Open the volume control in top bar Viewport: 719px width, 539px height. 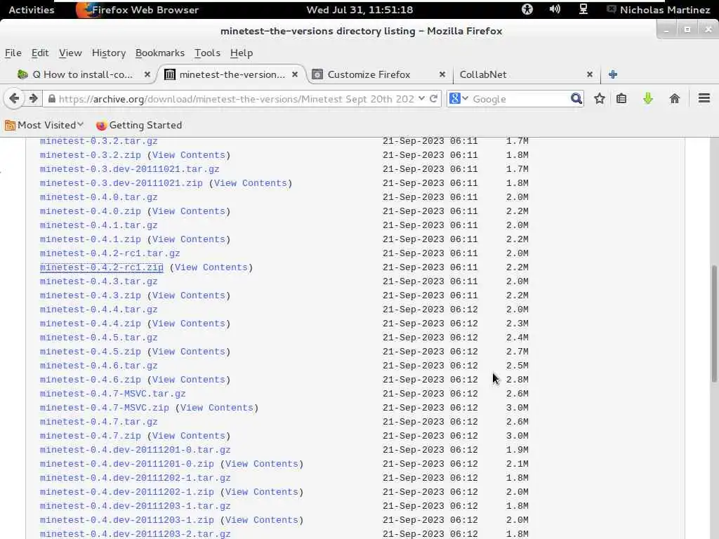(x=555, y=9)
